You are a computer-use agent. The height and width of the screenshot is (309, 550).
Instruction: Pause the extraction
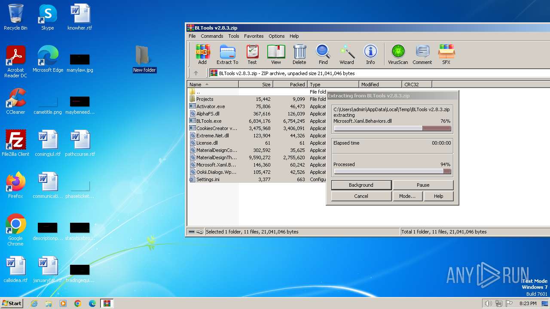(x=423, y=185)
